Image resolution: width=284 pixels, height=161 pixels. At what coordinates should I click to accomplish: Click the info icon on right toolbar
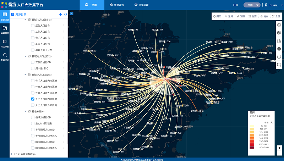point(279,49)
